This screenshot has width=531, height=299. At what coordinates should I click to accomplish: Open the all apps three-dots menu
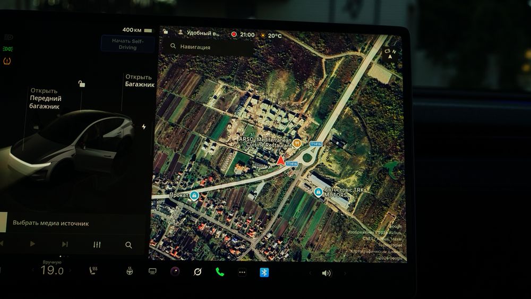pos(242,272)
